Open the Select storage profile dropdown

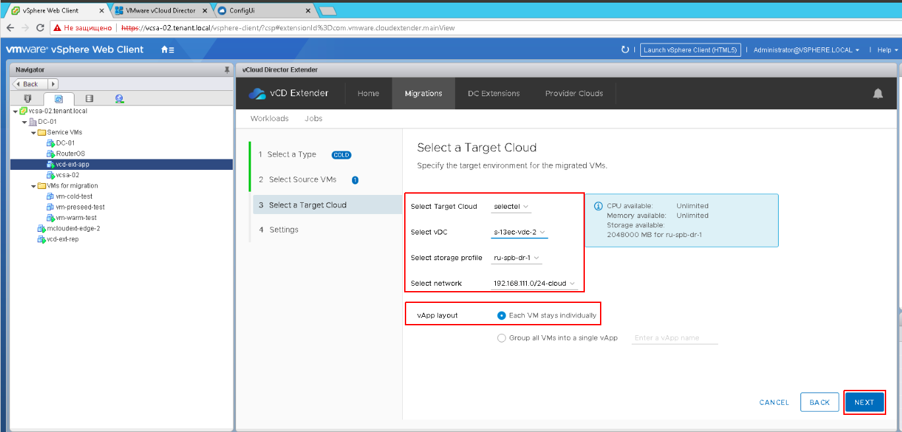516,257
